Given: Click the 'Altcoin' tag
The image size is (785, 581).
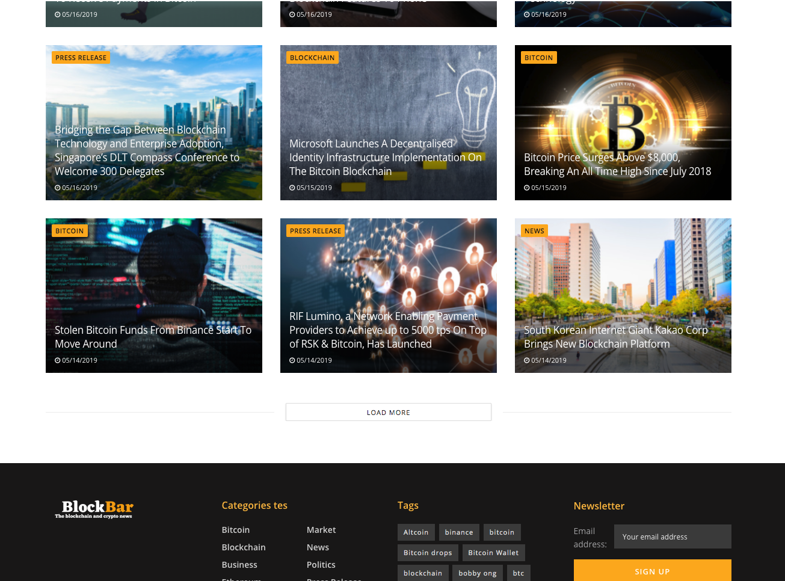Looking at the screenshot, I should coord(416,532).
